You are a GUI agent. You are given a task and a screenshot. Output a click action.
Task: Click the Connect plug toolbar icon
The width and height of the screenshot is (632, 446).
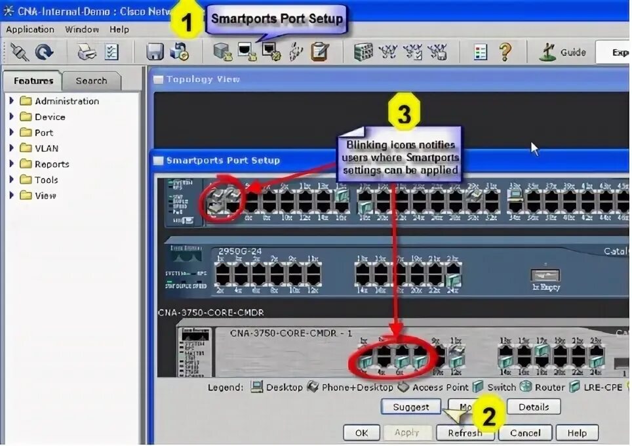(20, 52)
